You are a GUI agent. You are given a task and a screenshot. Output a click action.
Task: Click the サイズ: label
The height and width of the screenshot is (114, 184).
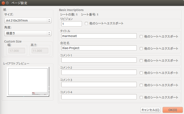(x=9, y=14)
